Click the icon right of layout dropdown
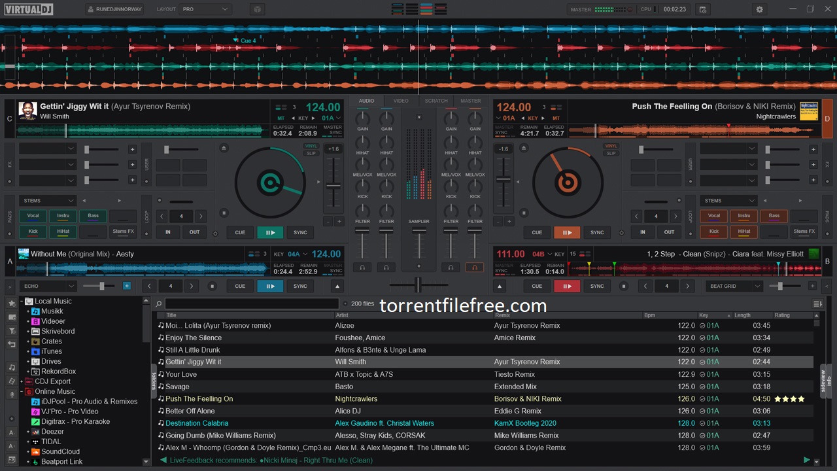 pyautogui.click(x=257, y=9)
